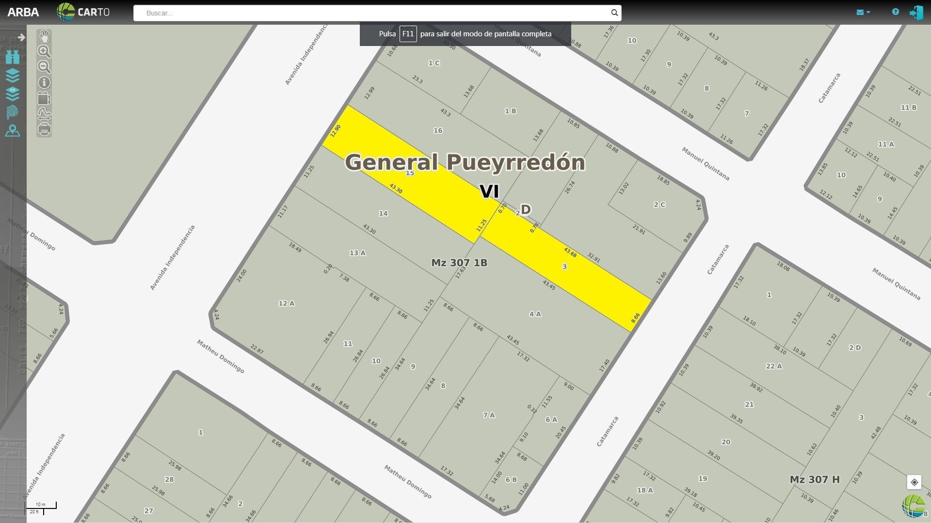Activate the zoom-in magnifier tool

[44, 51]
